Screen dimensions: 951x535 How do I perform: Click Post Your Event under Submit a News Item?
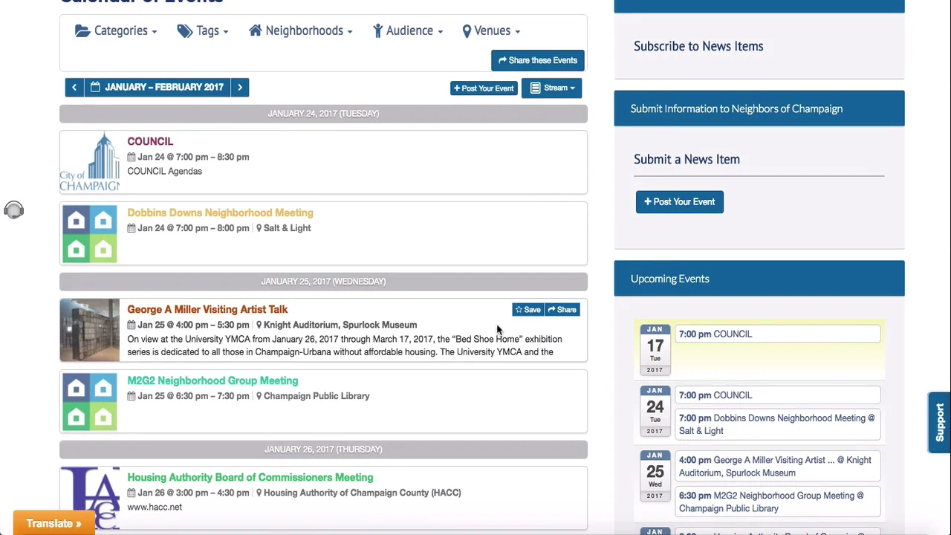(680, 202)
